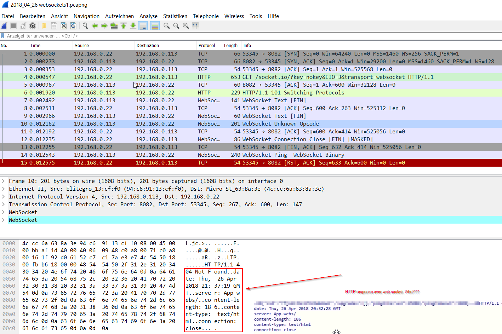Sort packets by the No. column header
502x334 pixels.
tap(14, 46)
